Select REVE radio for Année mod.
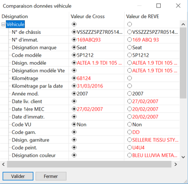 click(x=129, y=94)
